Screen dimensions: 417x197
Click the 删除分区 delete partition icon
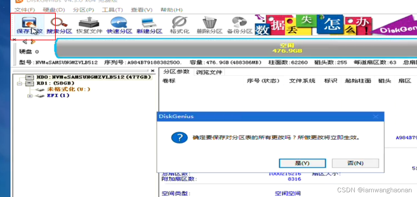pyautogui.click(x=210, y=25)
